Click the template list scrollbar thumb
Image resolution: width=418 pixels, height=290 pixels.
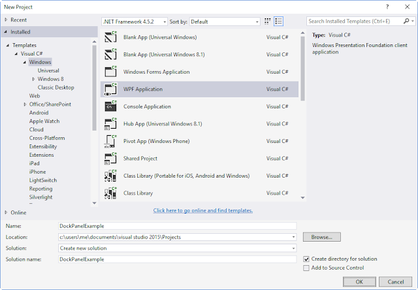(302, 69)
